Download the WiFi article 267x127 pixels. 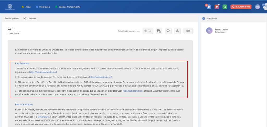click(177, 31)
